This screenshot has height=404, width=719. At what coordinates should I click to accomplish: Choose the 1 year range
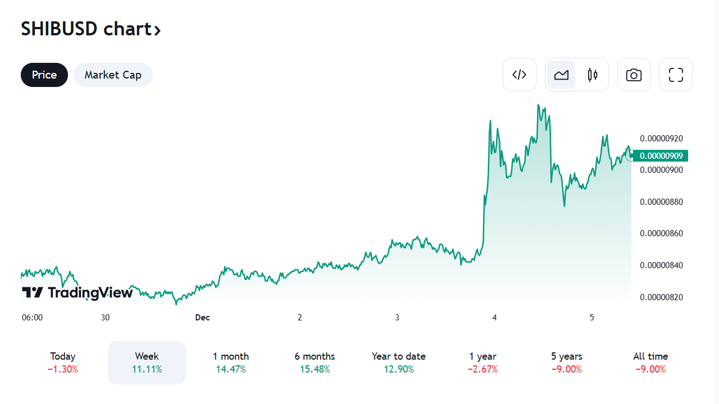pos(483,362)
